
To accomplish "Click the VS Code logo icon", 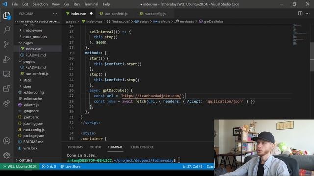I will pyautogui.click(x=5, y=4).
